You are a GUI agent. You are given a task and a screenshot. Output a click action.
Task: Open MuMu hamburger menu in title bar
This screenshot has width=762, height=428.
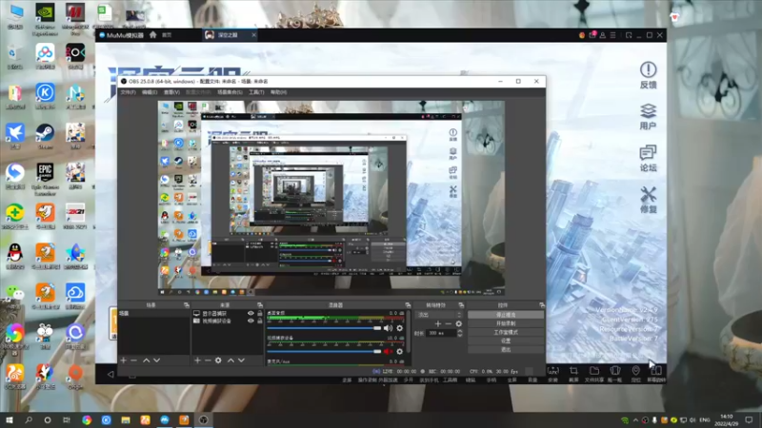point(612,35)
